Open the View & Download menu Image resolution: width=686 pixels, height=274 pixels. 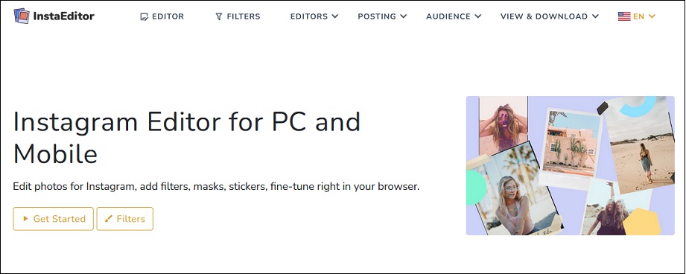click(x=544, y=16)
